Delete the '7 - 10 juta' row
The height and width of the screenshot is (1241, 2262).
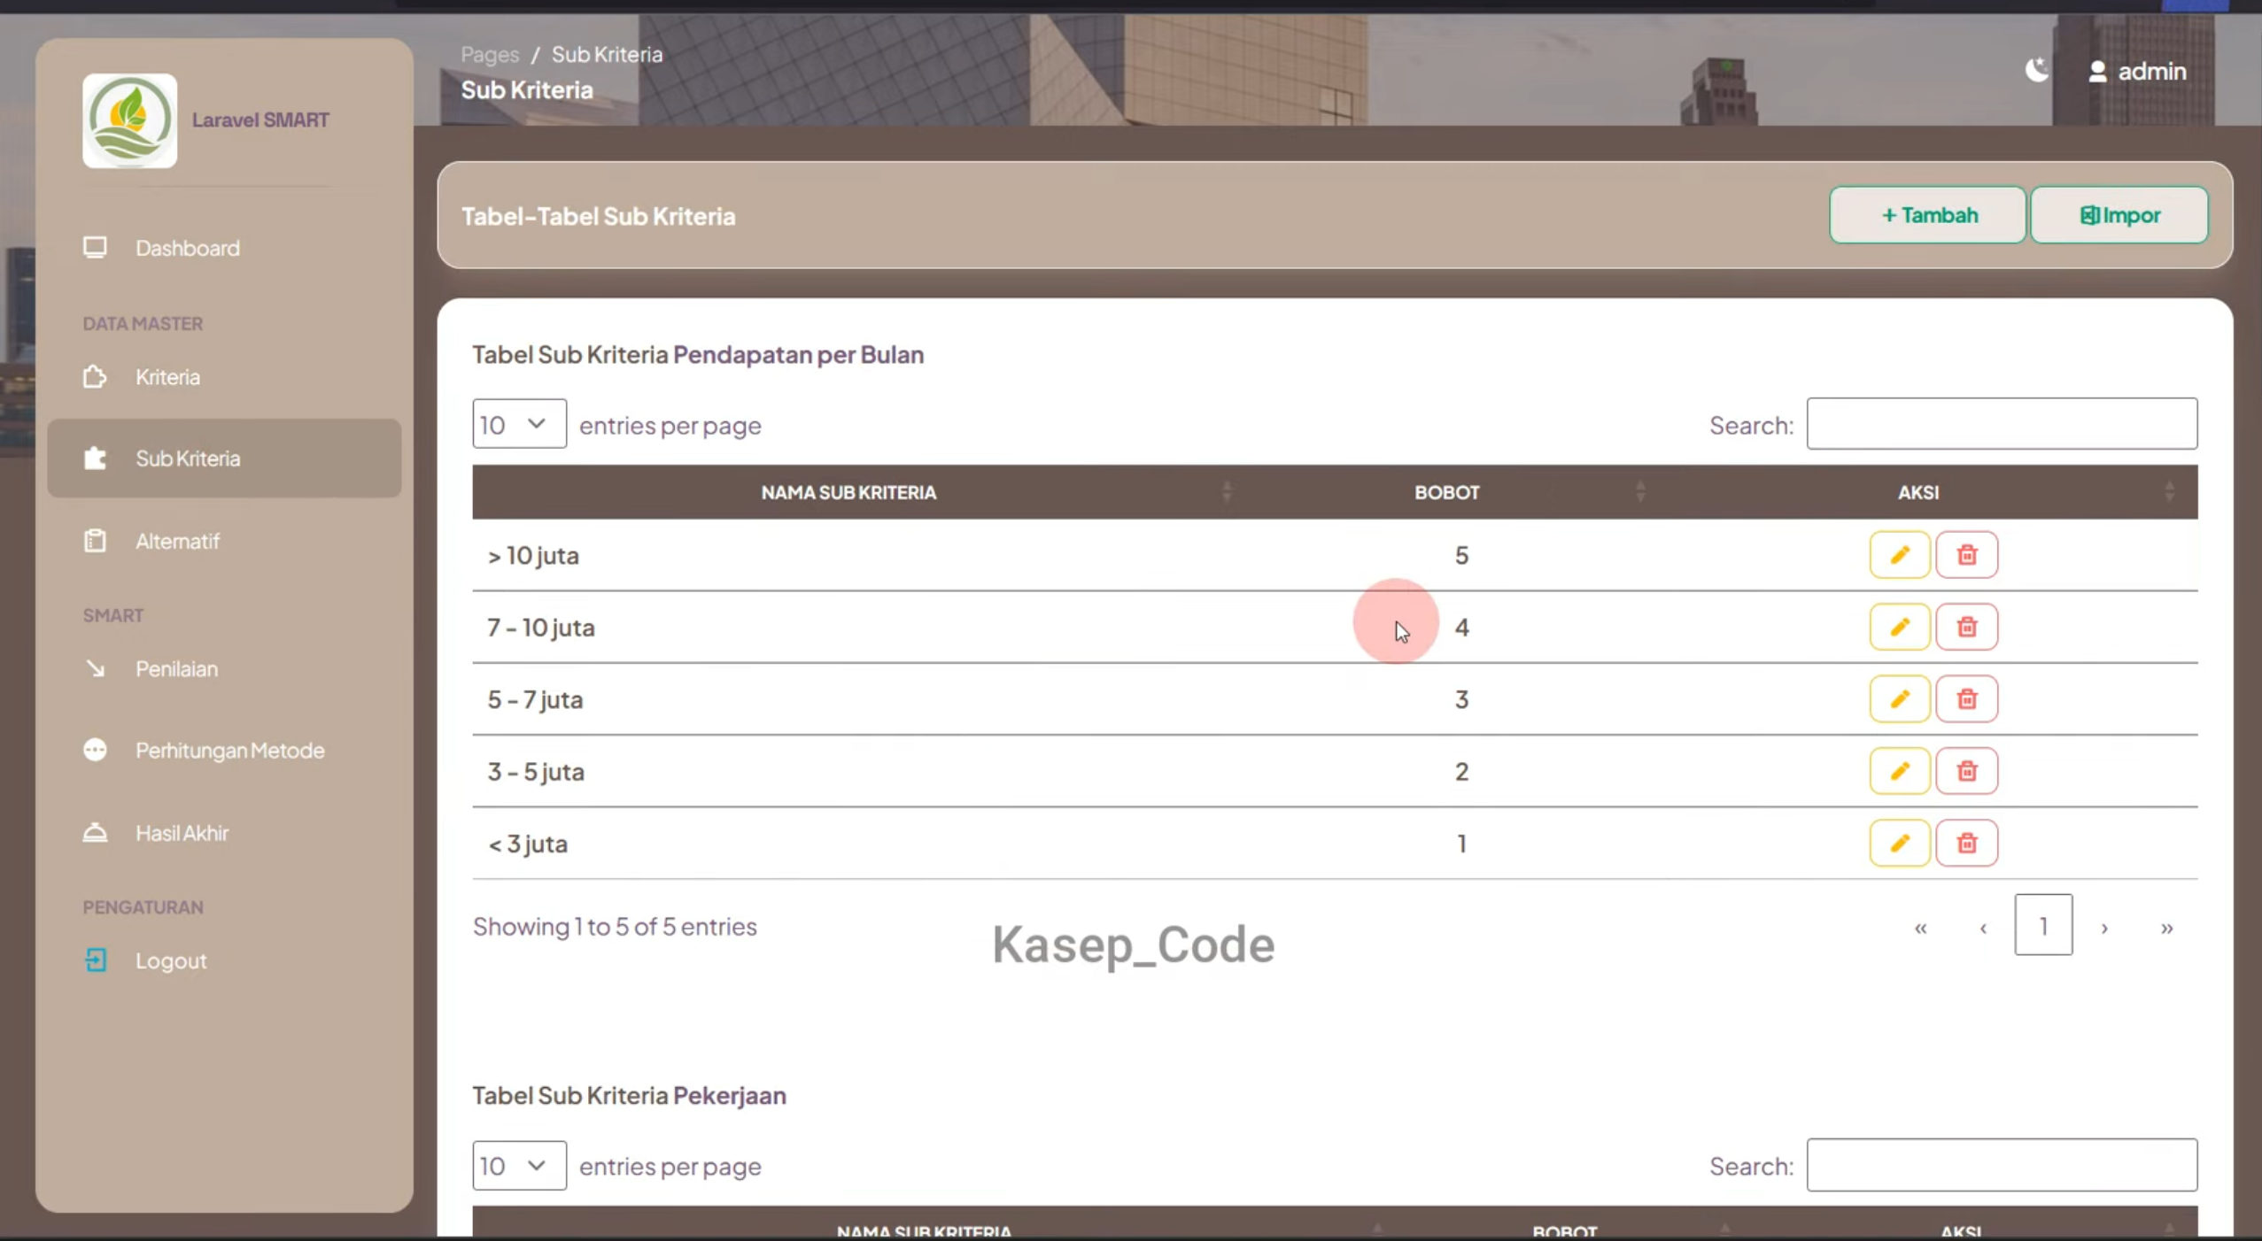click(1966, 627)
